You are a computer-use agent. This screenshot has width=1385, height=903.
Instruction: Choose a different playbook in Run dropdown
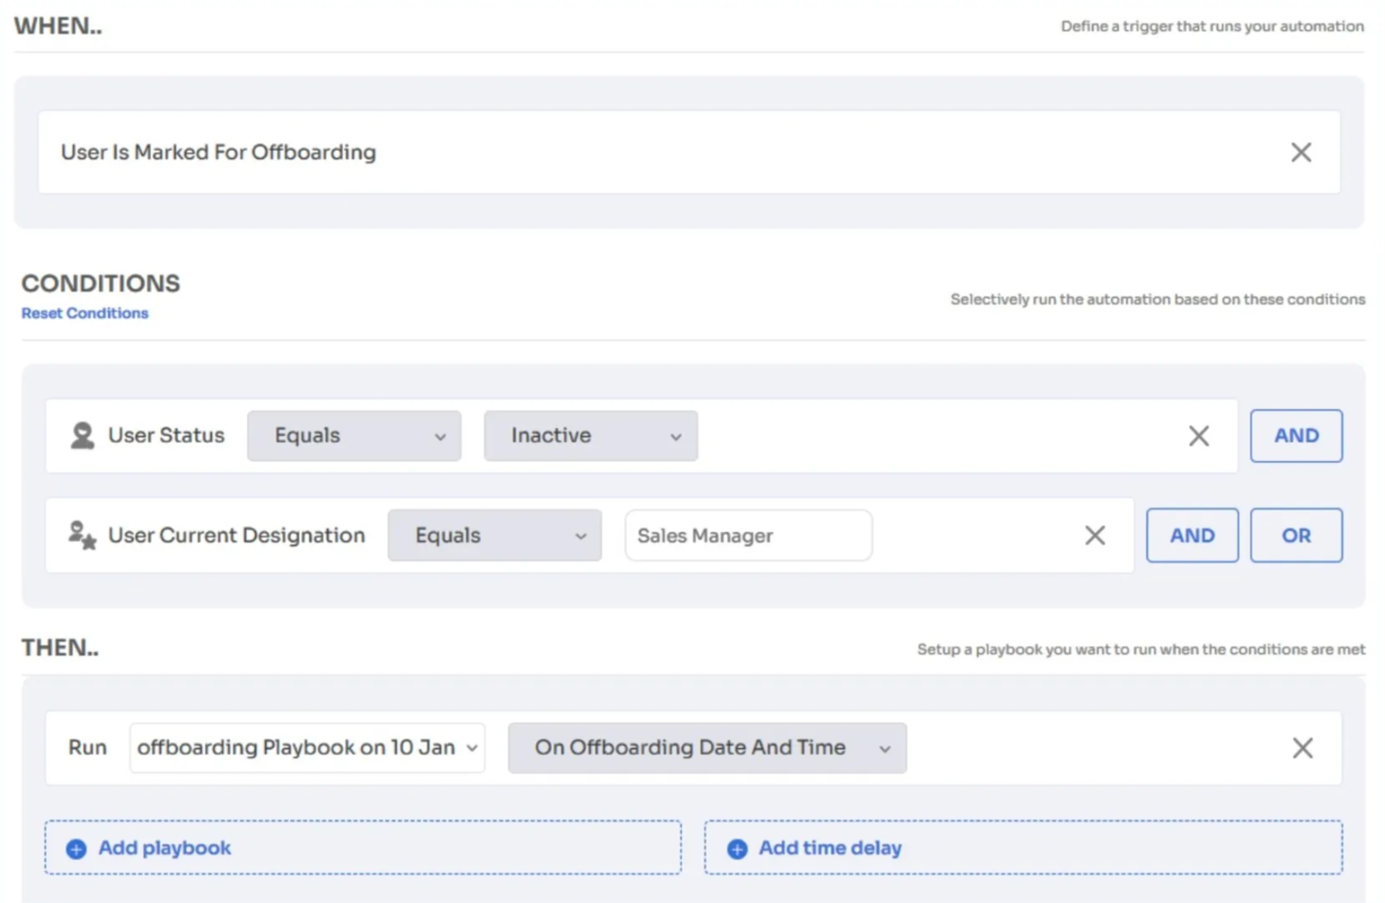click(x=307, y=748)
